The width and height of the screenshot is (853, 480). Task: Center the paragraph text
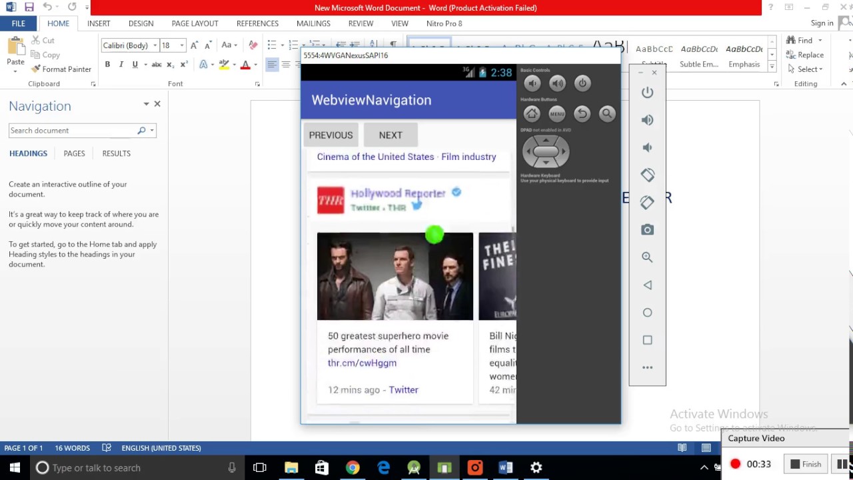(x=286, y=65)
